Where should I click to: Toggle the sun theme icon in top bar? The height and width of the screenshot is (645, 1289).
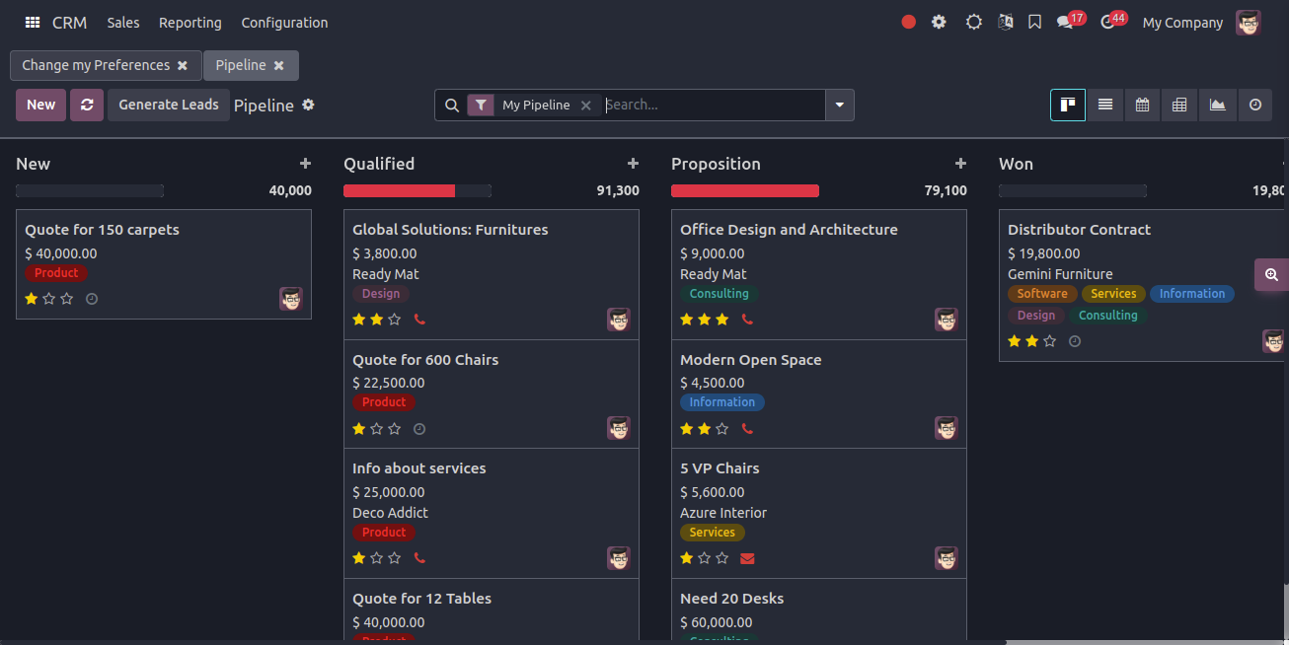[974, 22]
